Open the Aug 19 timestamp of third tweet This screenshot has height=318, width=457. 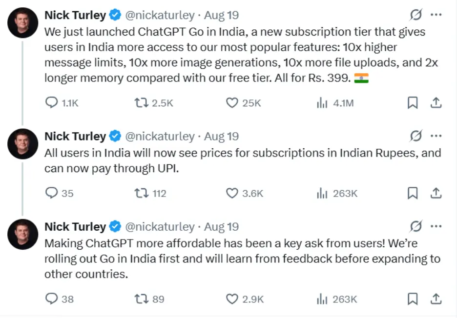pos(221,227)
